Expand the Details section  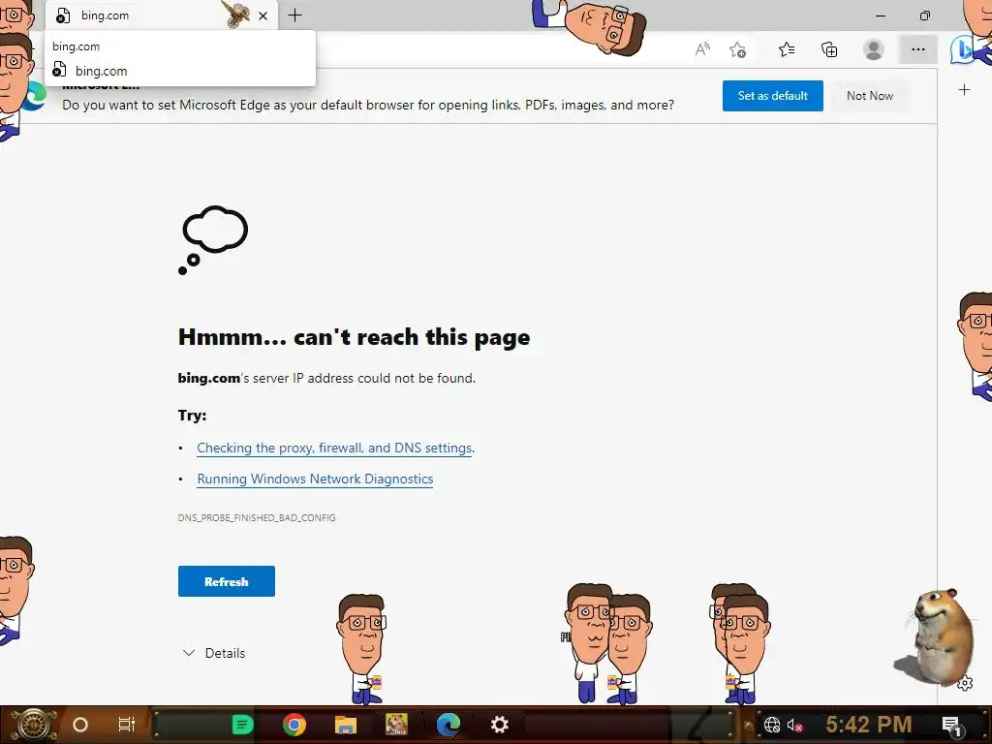click(x=214, y=653)
